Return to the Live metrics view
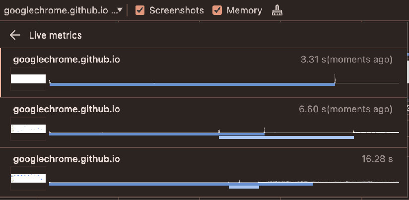 (55, 35)
